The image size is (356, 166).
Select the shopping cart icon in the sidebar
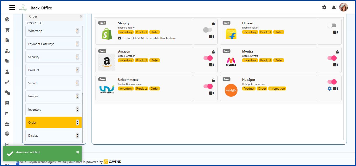[7, 30]
